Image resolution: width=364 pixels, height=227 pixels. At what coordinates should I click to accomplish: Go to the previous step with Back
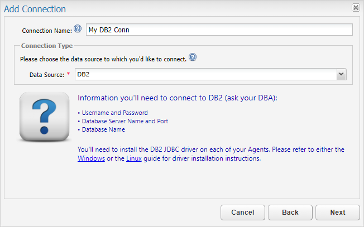pos(290,212)
